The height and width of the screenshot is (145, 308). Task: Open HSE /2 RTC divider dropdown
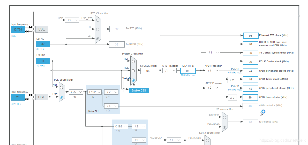72,20
